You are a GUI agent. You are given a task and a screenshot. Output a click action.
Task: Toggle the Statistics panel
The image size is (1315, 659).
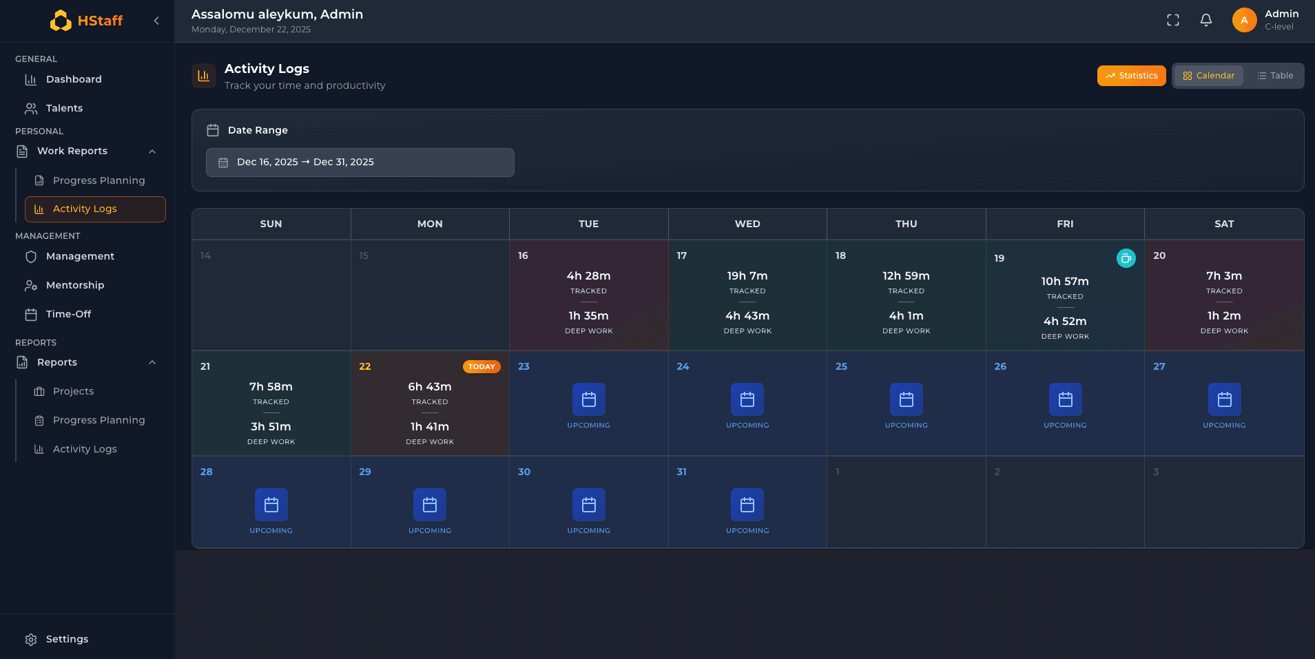(1130, 75)
